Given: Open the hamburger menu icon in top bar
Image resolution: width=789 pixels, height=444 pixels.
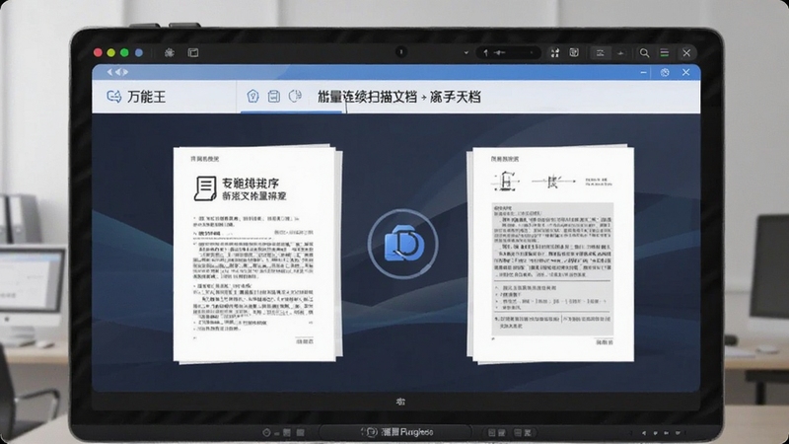Looking at the screenshot, I should click(x=664, y=53).
